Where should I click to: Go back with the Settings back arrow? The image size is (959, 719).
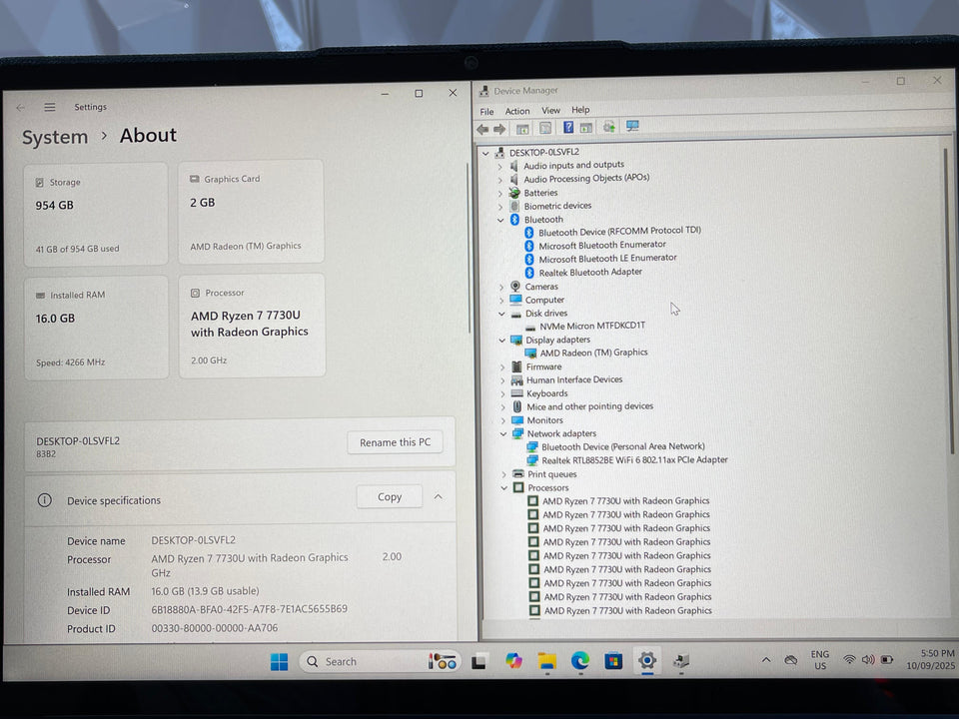coord(21,108)
